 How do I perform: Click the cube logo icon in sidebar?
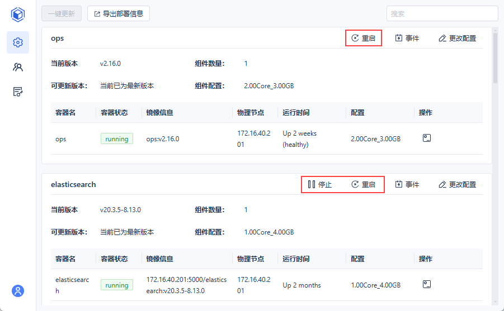(x=18, y=14)
